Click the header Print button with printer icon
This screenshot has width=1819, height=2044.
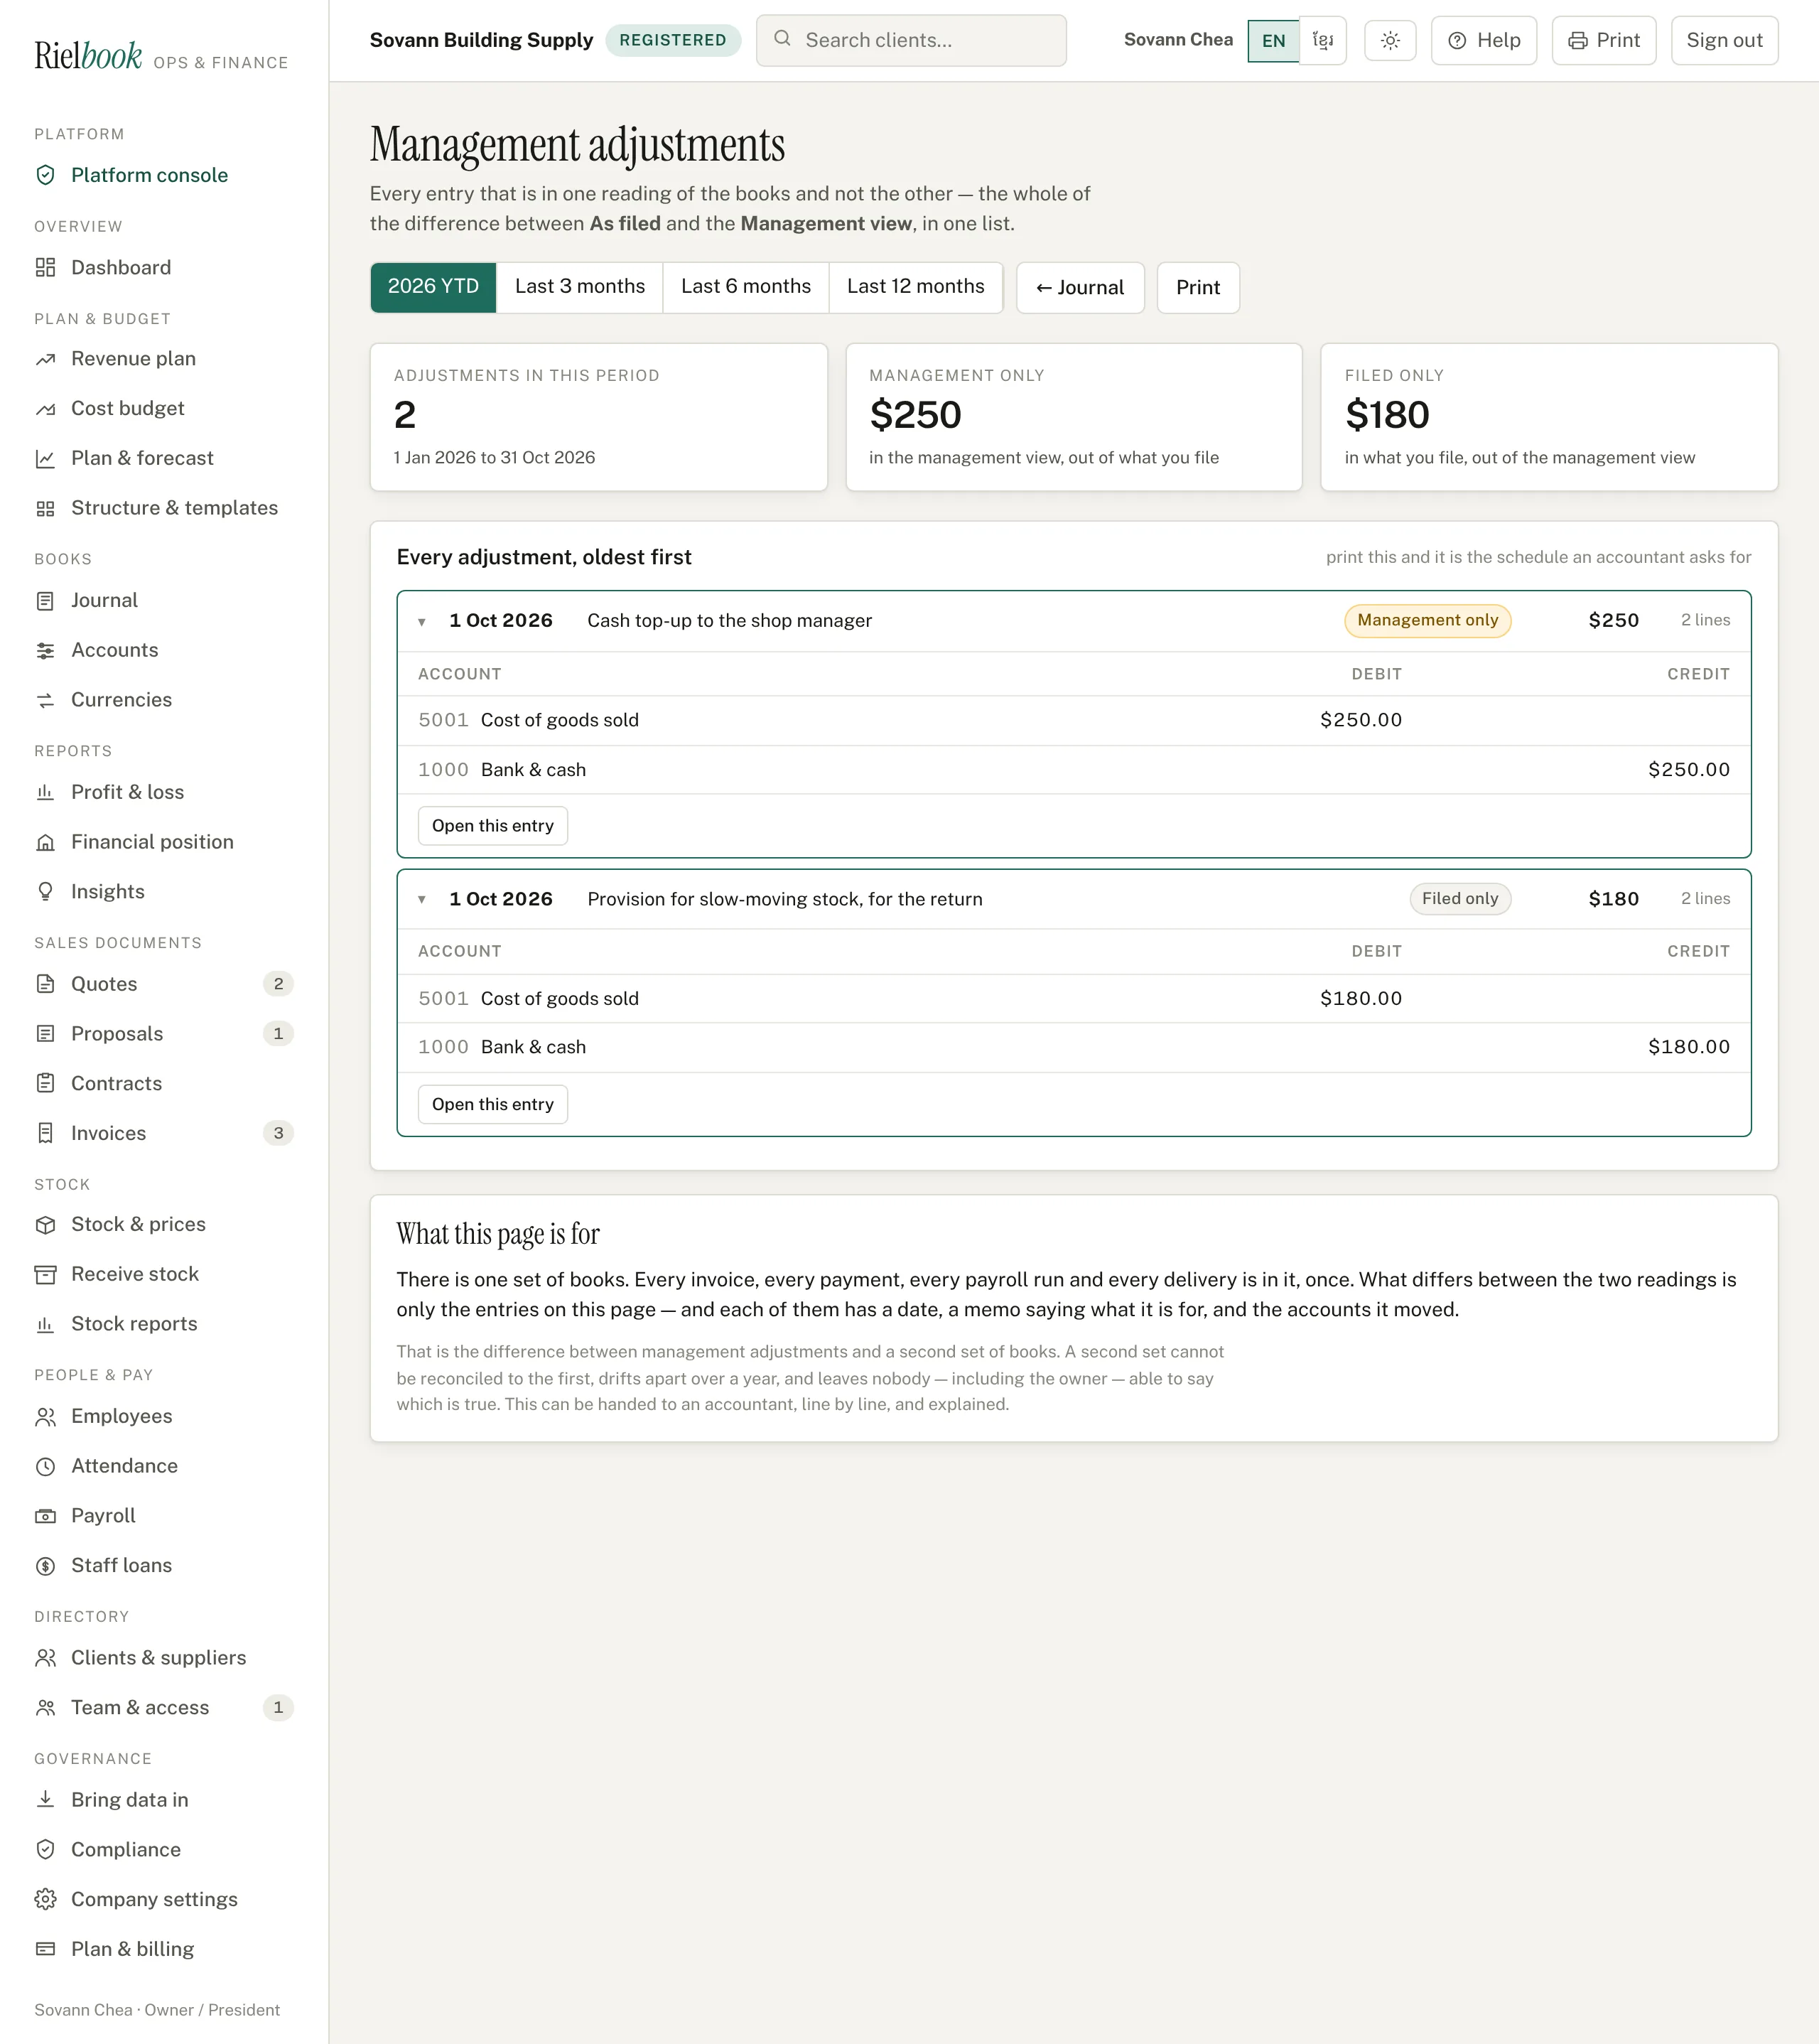(x=1604, y=41)
